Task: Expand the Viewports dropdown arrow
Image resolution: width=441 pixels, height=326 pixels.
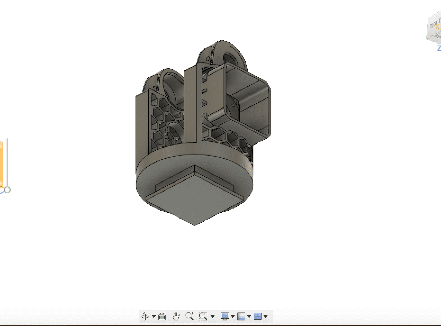Action: click(x=265, y=316)
